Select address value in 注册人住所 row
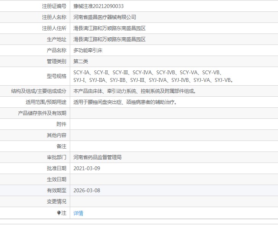278x225 pixels. (109, 28)
